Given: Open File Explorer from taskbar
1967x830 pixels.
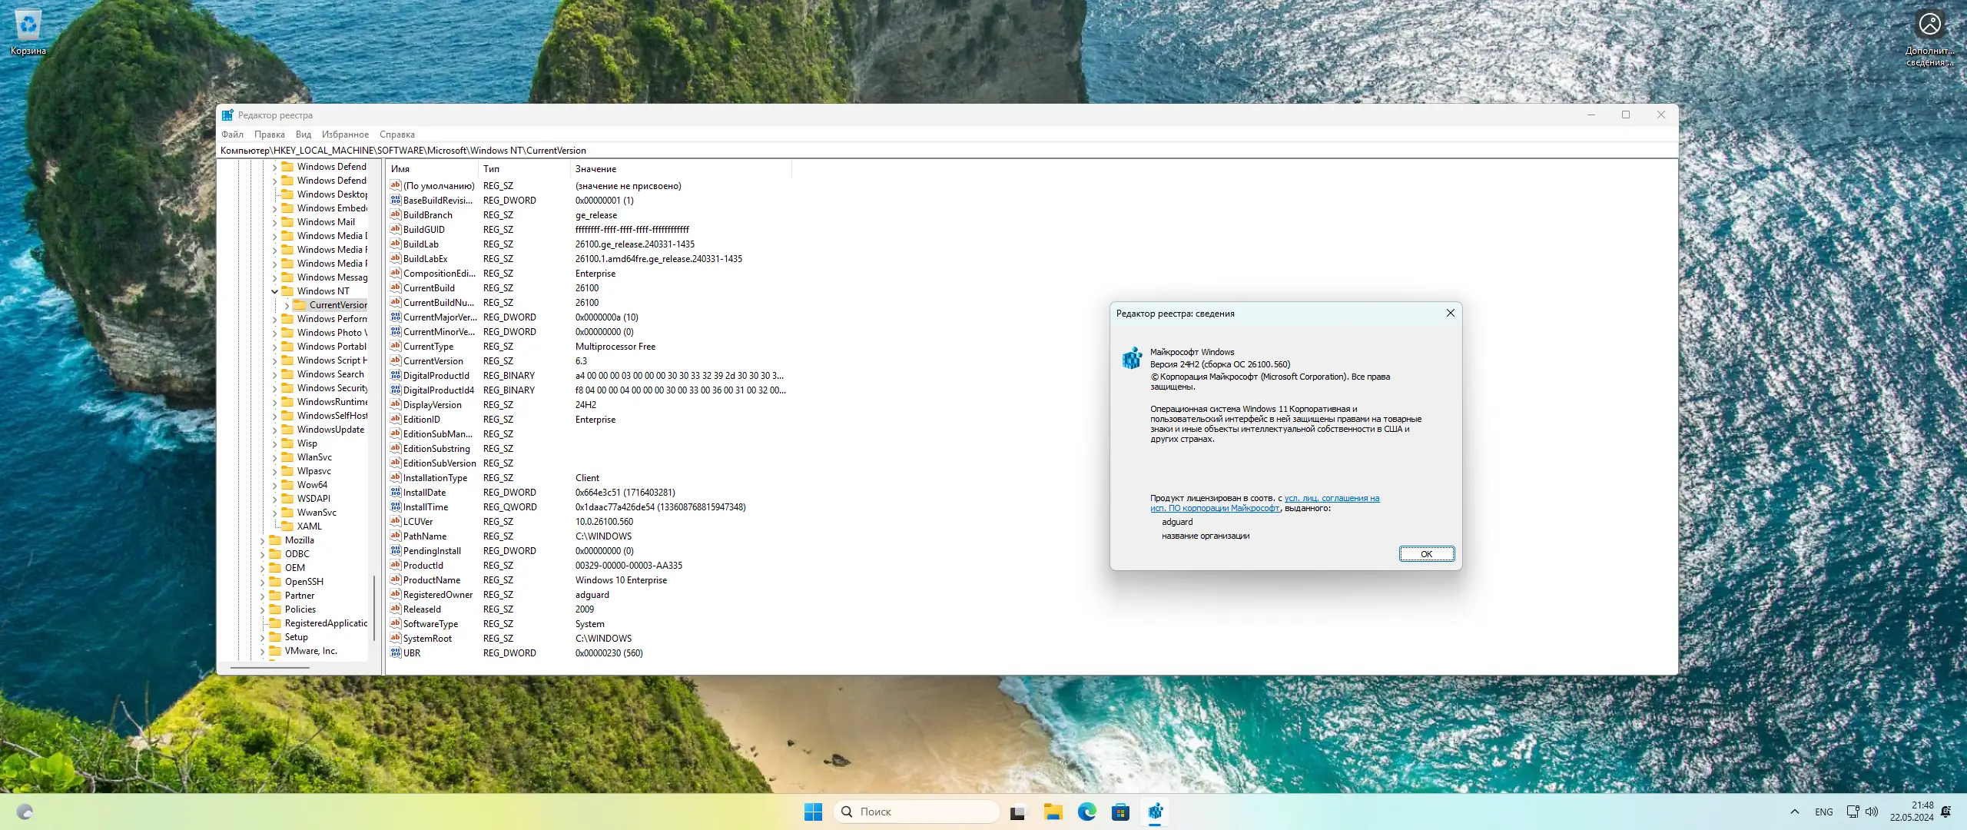Looking at the screenshot, I should [x=1053, y=812].
